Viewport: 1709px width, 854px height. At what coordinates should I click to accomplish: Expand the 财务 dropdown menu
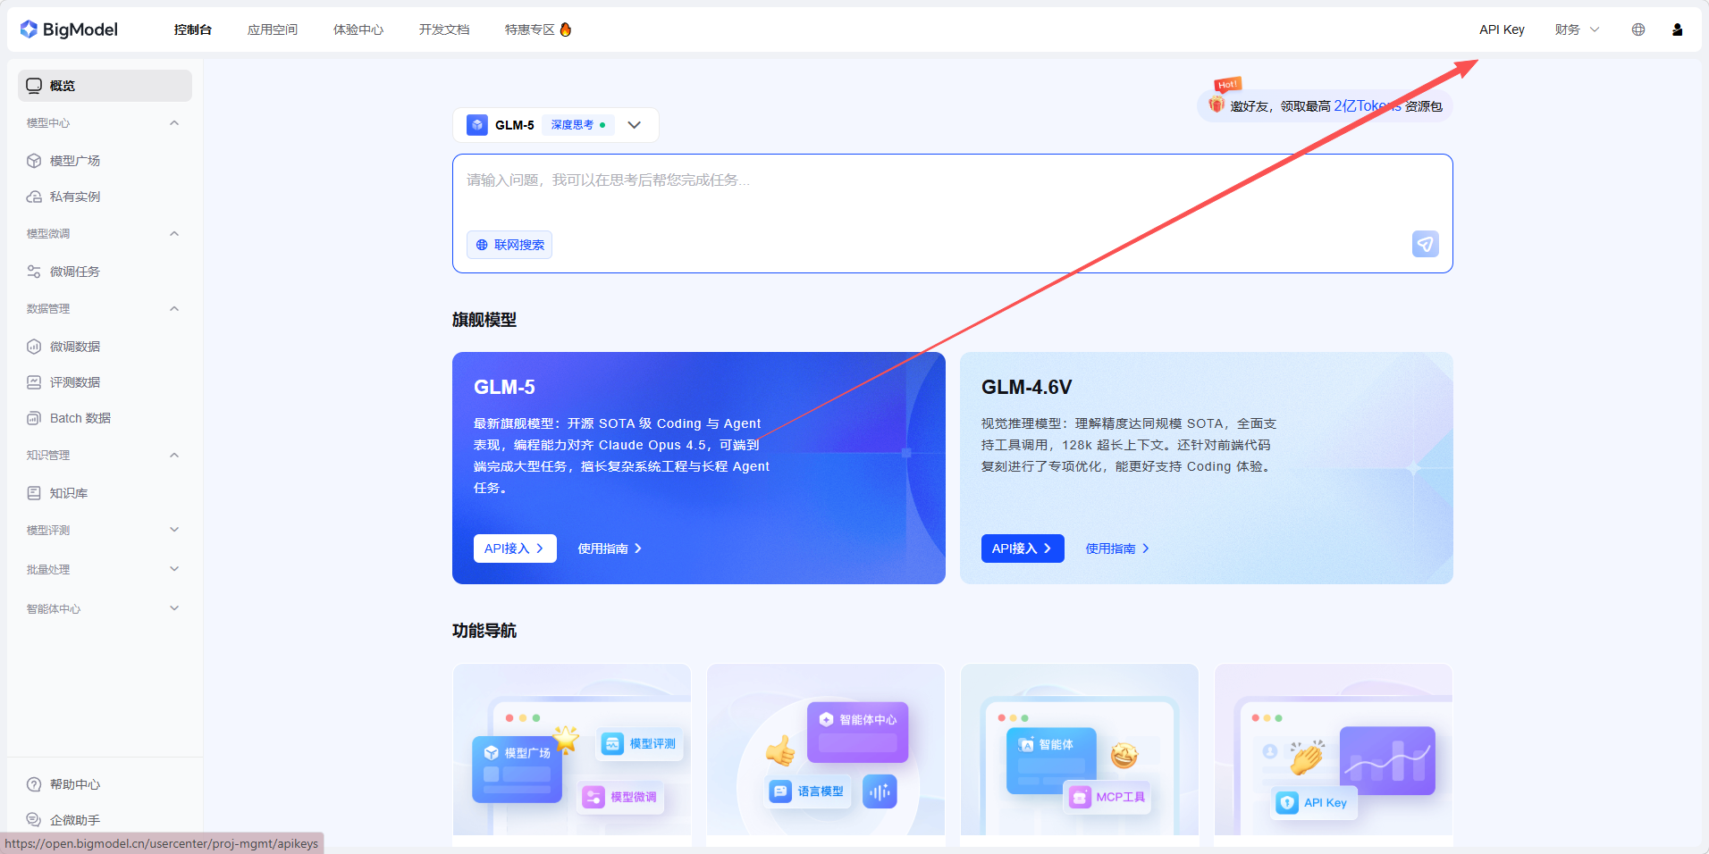click(x=1576, y=29)
